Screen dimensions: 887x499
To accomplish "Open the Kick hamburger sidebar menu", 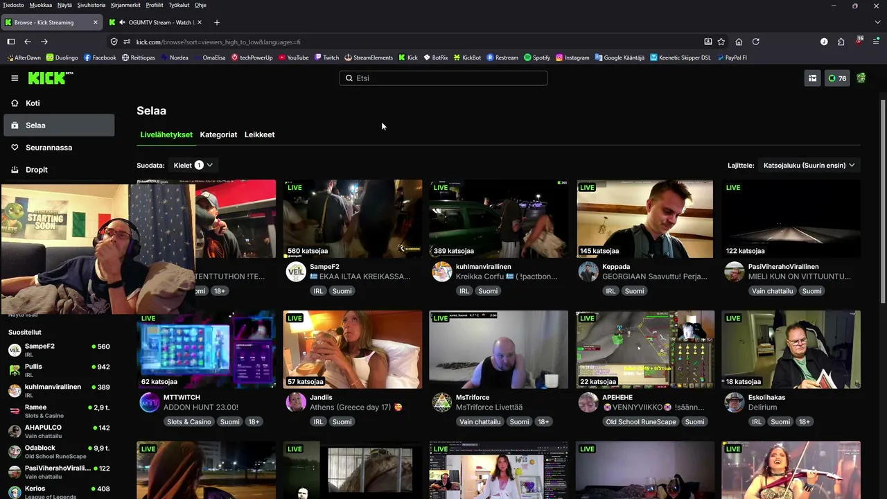I will (15, 78).
